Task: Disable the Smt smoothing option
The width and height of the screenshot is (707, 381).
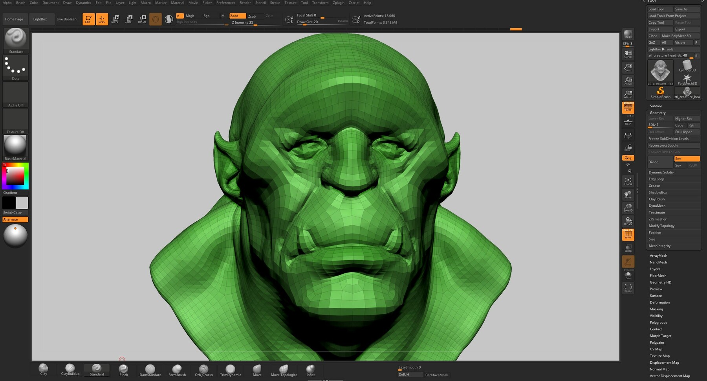Action: coord(687,159)
